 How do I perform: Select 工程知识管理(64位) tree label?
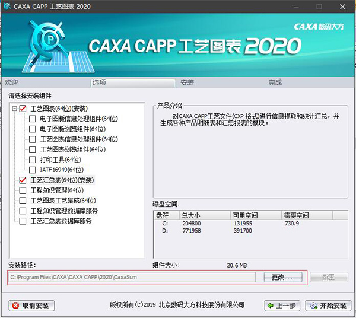57,190
